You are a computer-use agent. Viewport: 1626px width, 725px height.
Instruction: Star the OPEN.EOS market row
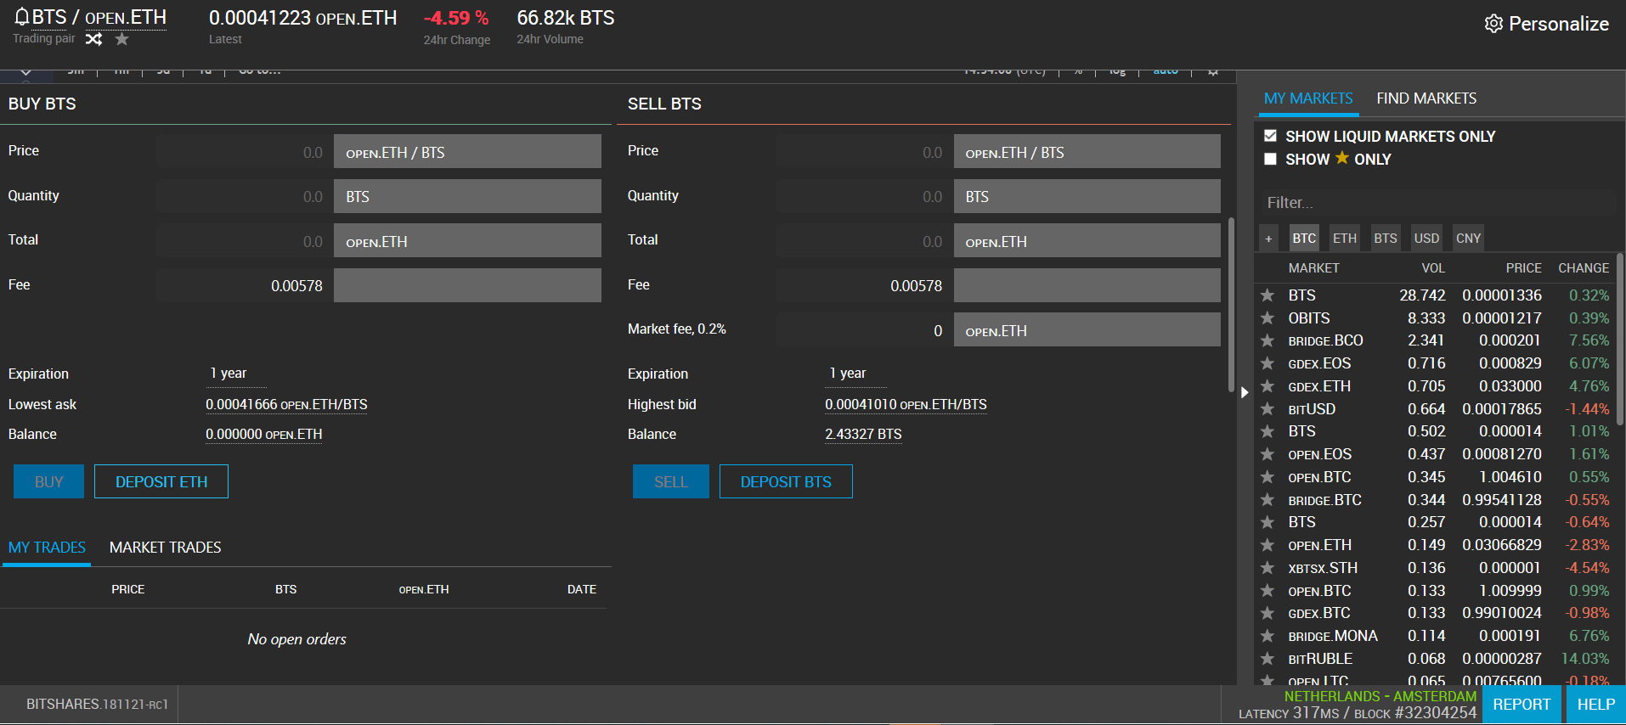[1267, 454]
